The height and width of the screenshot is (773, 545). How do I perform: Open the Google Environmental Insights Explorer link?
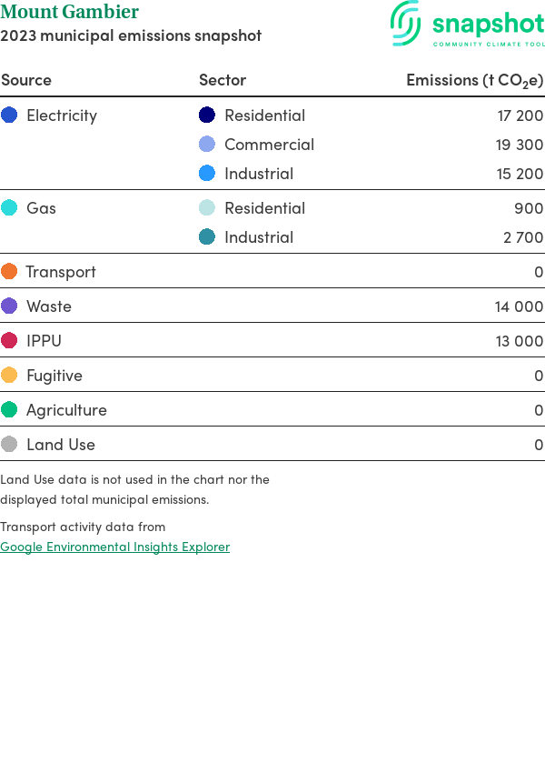pos(114,547)
